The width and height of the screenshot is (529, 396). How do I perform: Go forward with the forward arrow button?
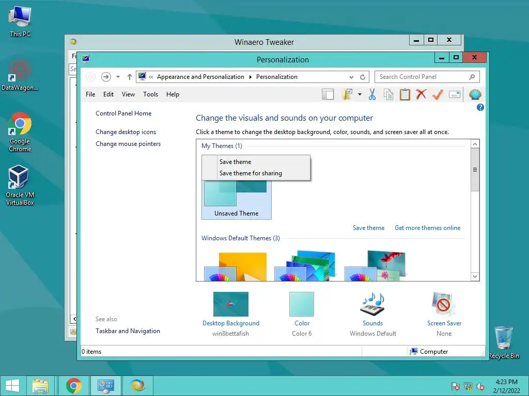pyautogui.click(x=106, y=77)
